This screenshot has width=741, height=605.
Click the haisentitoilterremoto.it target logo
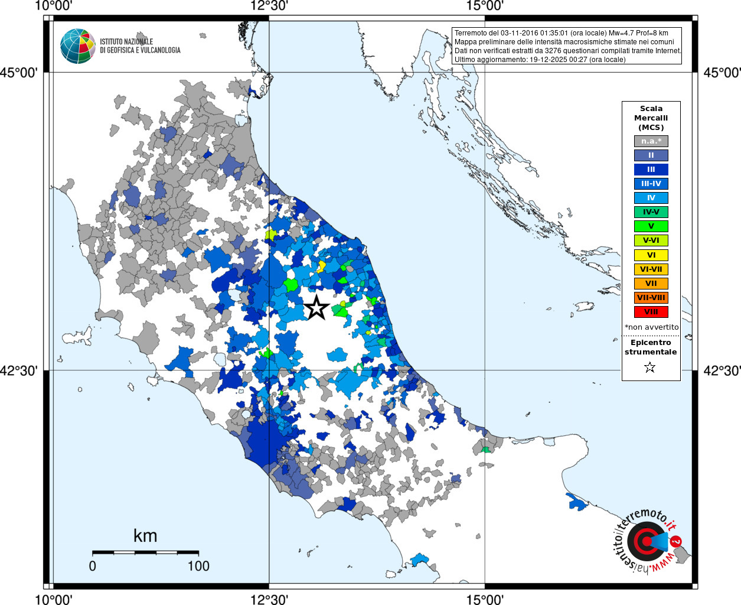coord(647,542)
